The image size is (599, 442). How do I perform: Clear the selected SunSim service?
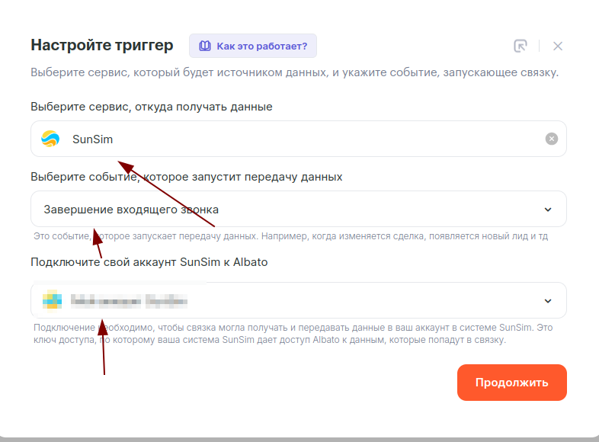(x=552, y=139)
